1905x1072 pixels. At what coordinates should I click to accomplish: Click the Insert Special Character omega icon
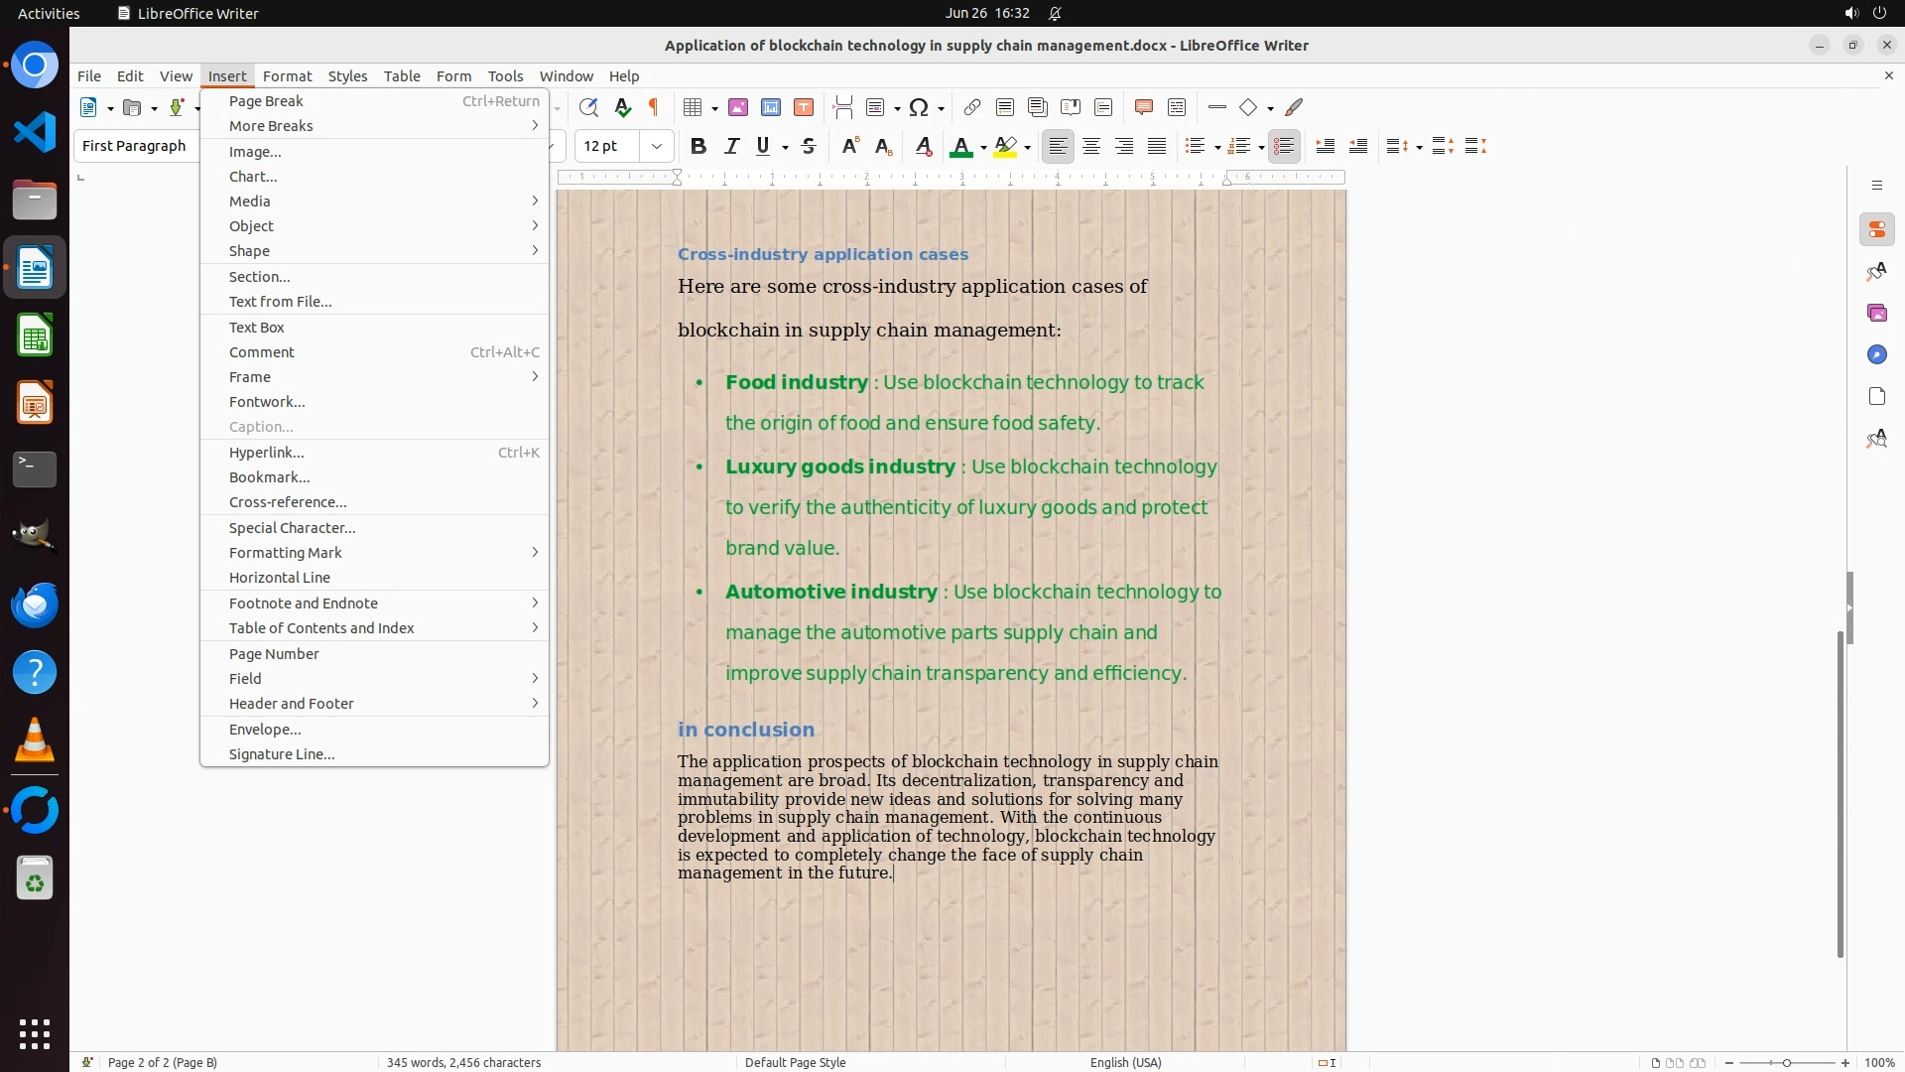click(919, 107)
